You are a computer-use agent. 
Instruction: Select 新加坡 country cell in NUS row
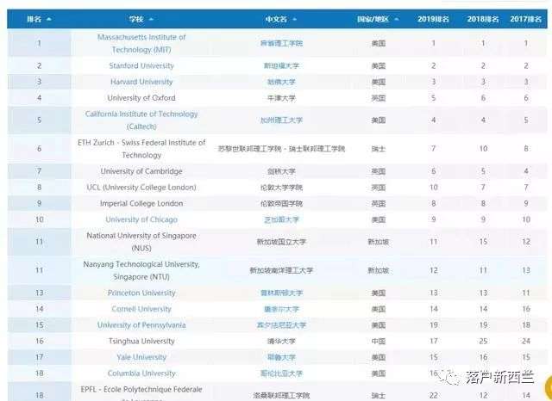(379, 242)
